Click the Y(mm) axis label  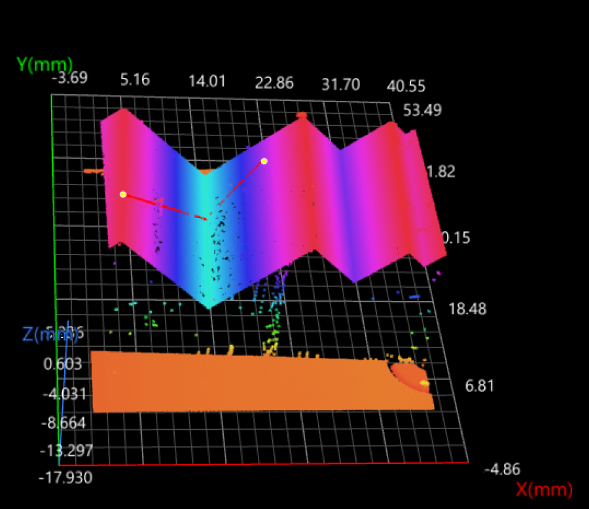point(45,65)
